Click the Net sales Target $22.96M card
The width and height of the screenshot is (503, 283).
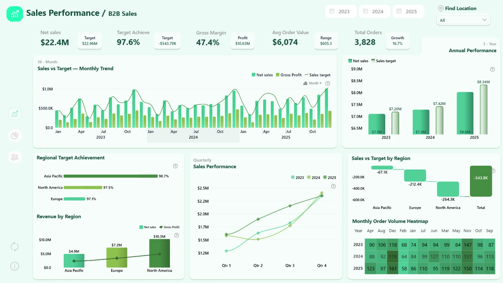click(x=90, y=41)
